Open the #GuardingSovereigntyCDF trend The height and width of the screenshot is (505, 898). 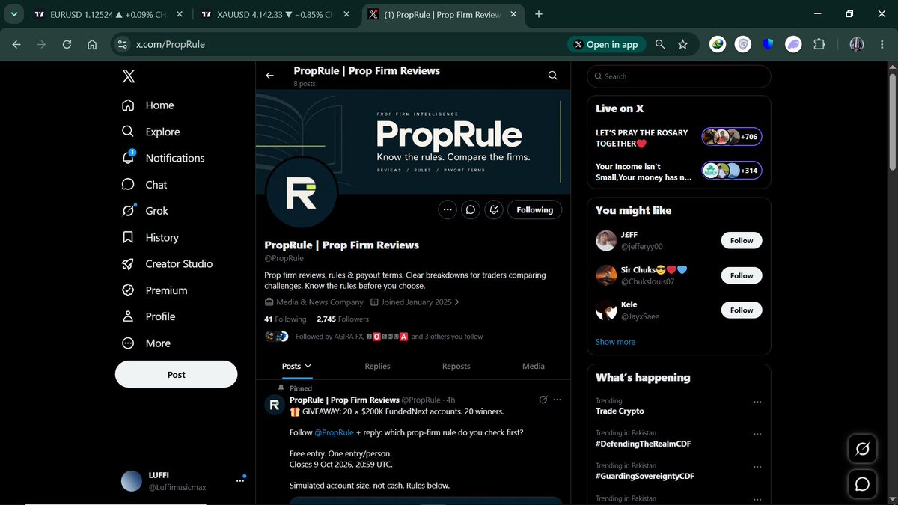point(645,476)
